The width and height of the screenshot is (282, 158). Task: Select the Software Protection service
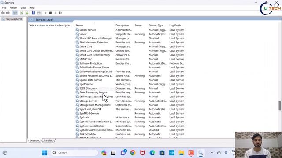tap(130, 63)
